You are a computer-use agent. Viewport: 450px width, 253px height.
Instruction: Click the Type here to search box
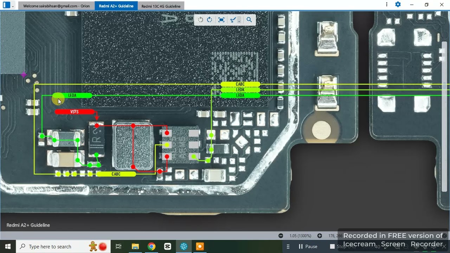coord(63,246)
